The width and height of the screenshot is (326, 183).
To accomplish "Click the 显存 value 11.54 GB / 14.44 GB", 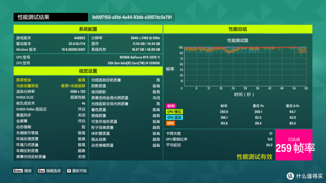I will pyautogui.click(x=146, y=44).
